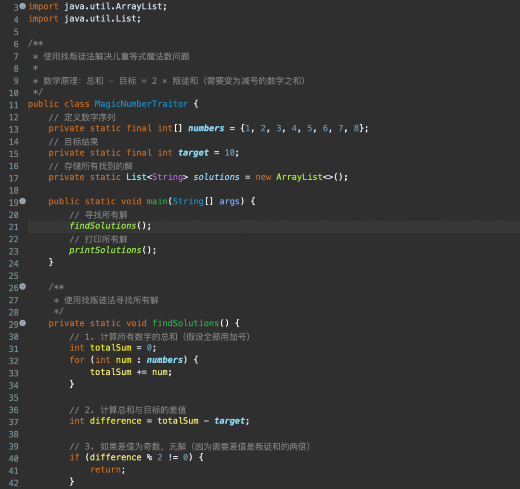Click 'String[]' parameter type in main
This screenshot has height=489, width=520.
pos(193,201)
